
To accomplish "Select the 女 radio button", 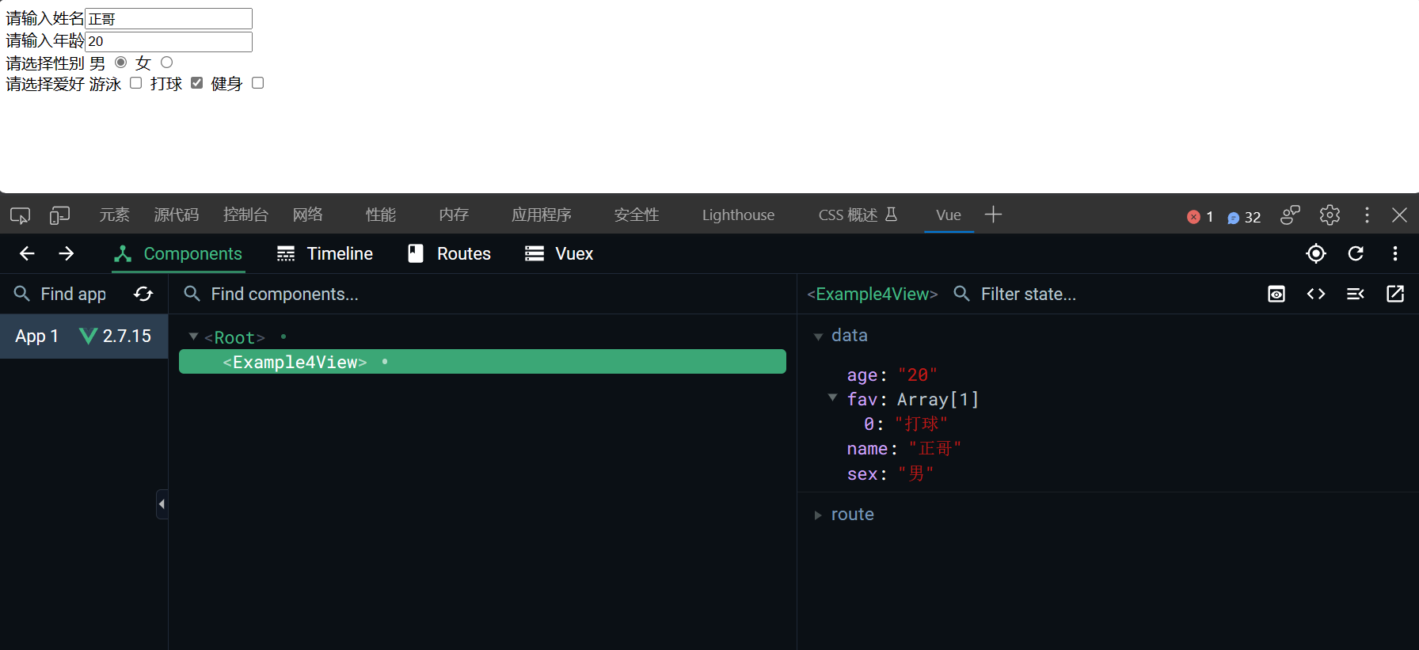I will click(166, 63).
